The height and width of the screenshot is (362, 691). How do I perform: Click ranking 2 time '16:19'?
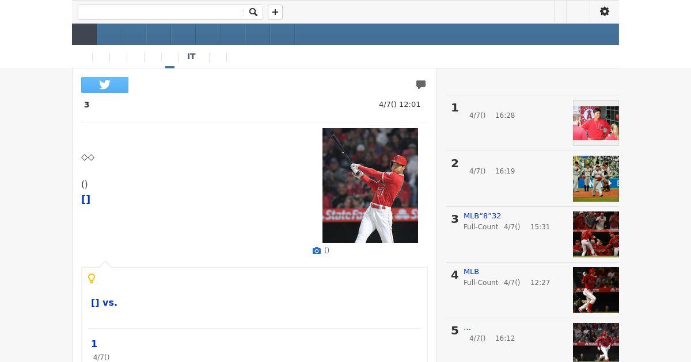tap(505, 171)
